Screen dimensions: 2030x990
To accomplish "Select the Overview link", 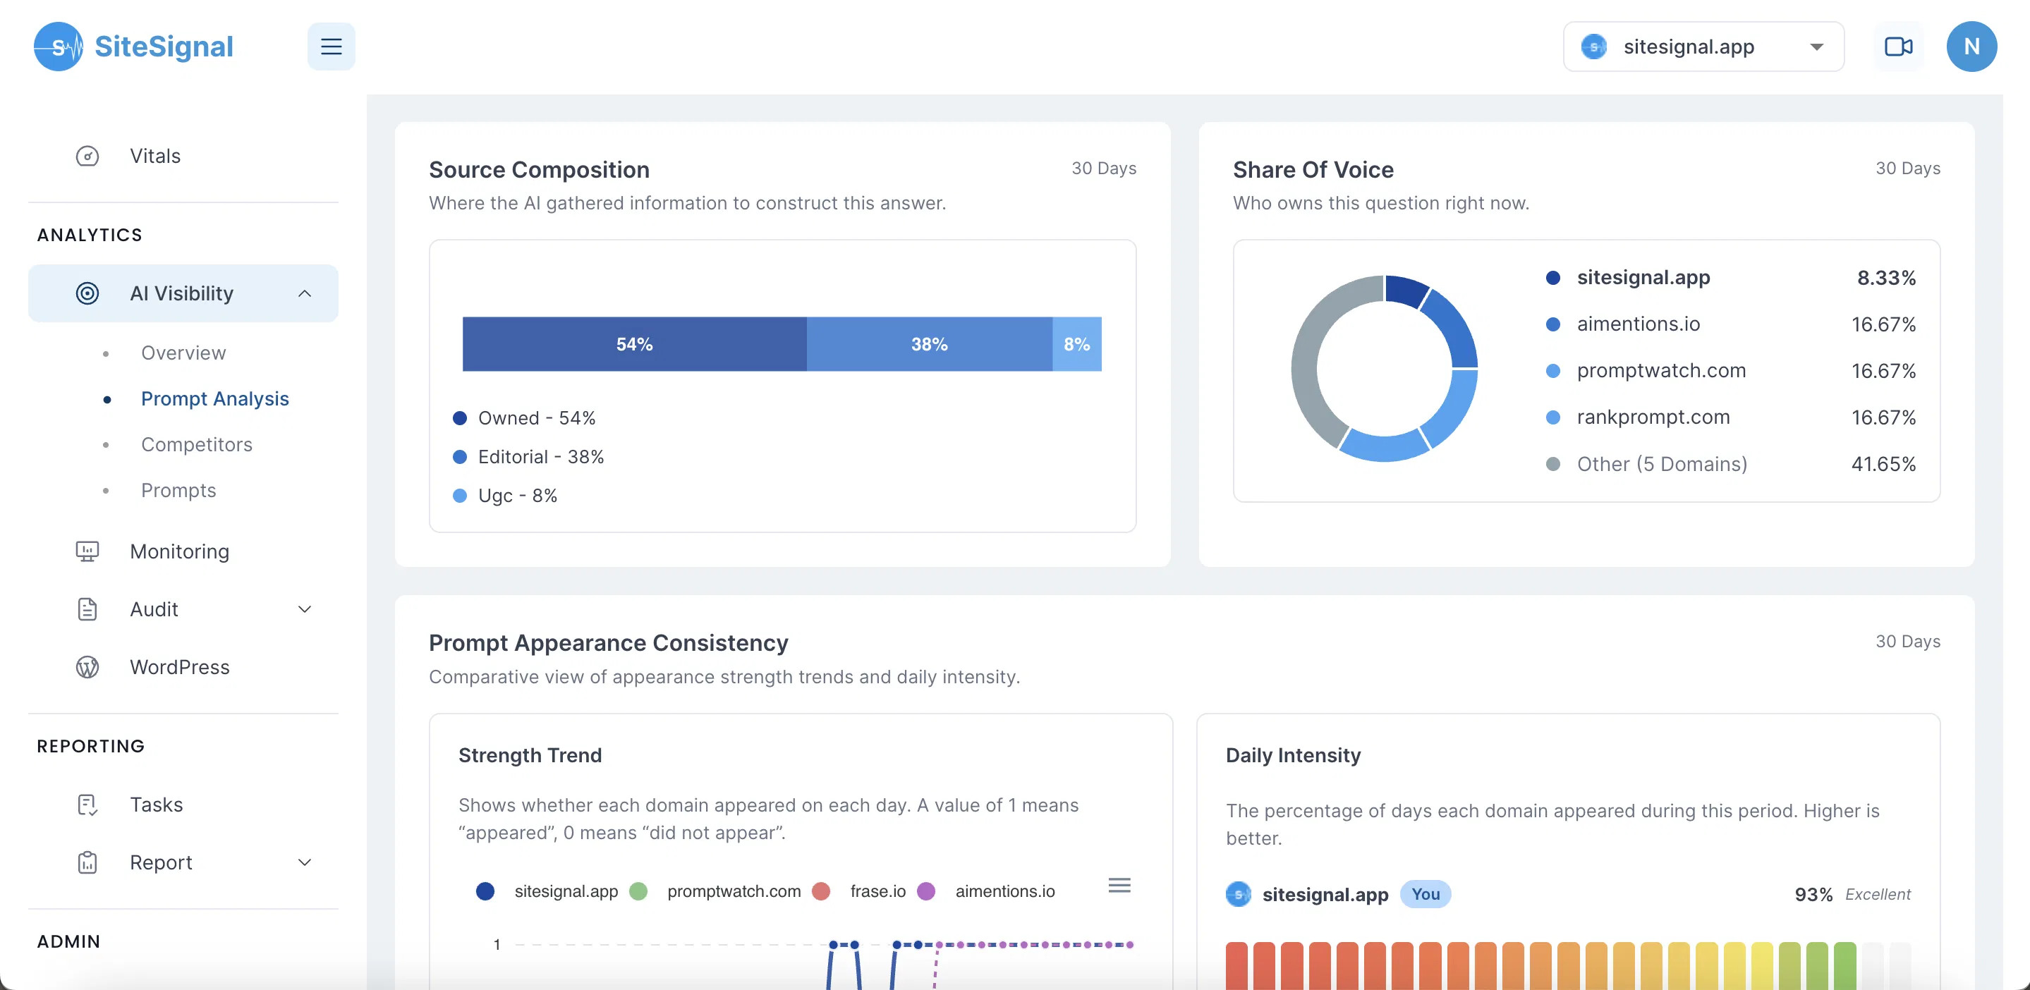I will [183, 352].
